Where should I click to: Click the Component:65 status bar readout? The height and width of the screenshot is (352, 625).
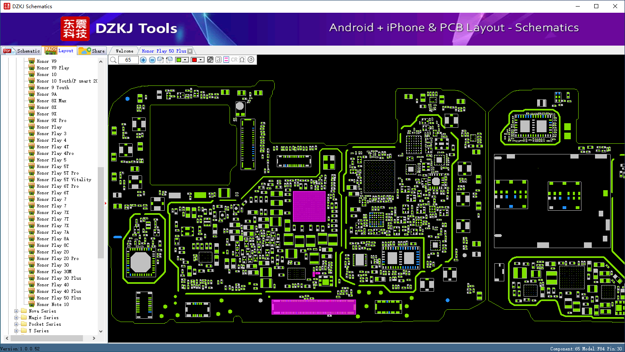click(565, 349)
